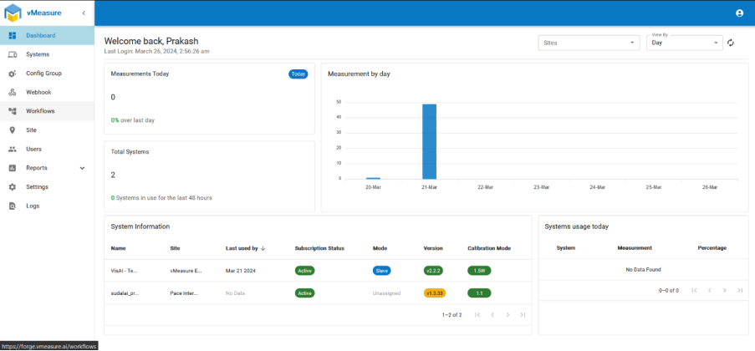Go to last page in Systems usage
The width and height of the screenshot is (755, 351).
pyautogui.click(x=739, y=290)
